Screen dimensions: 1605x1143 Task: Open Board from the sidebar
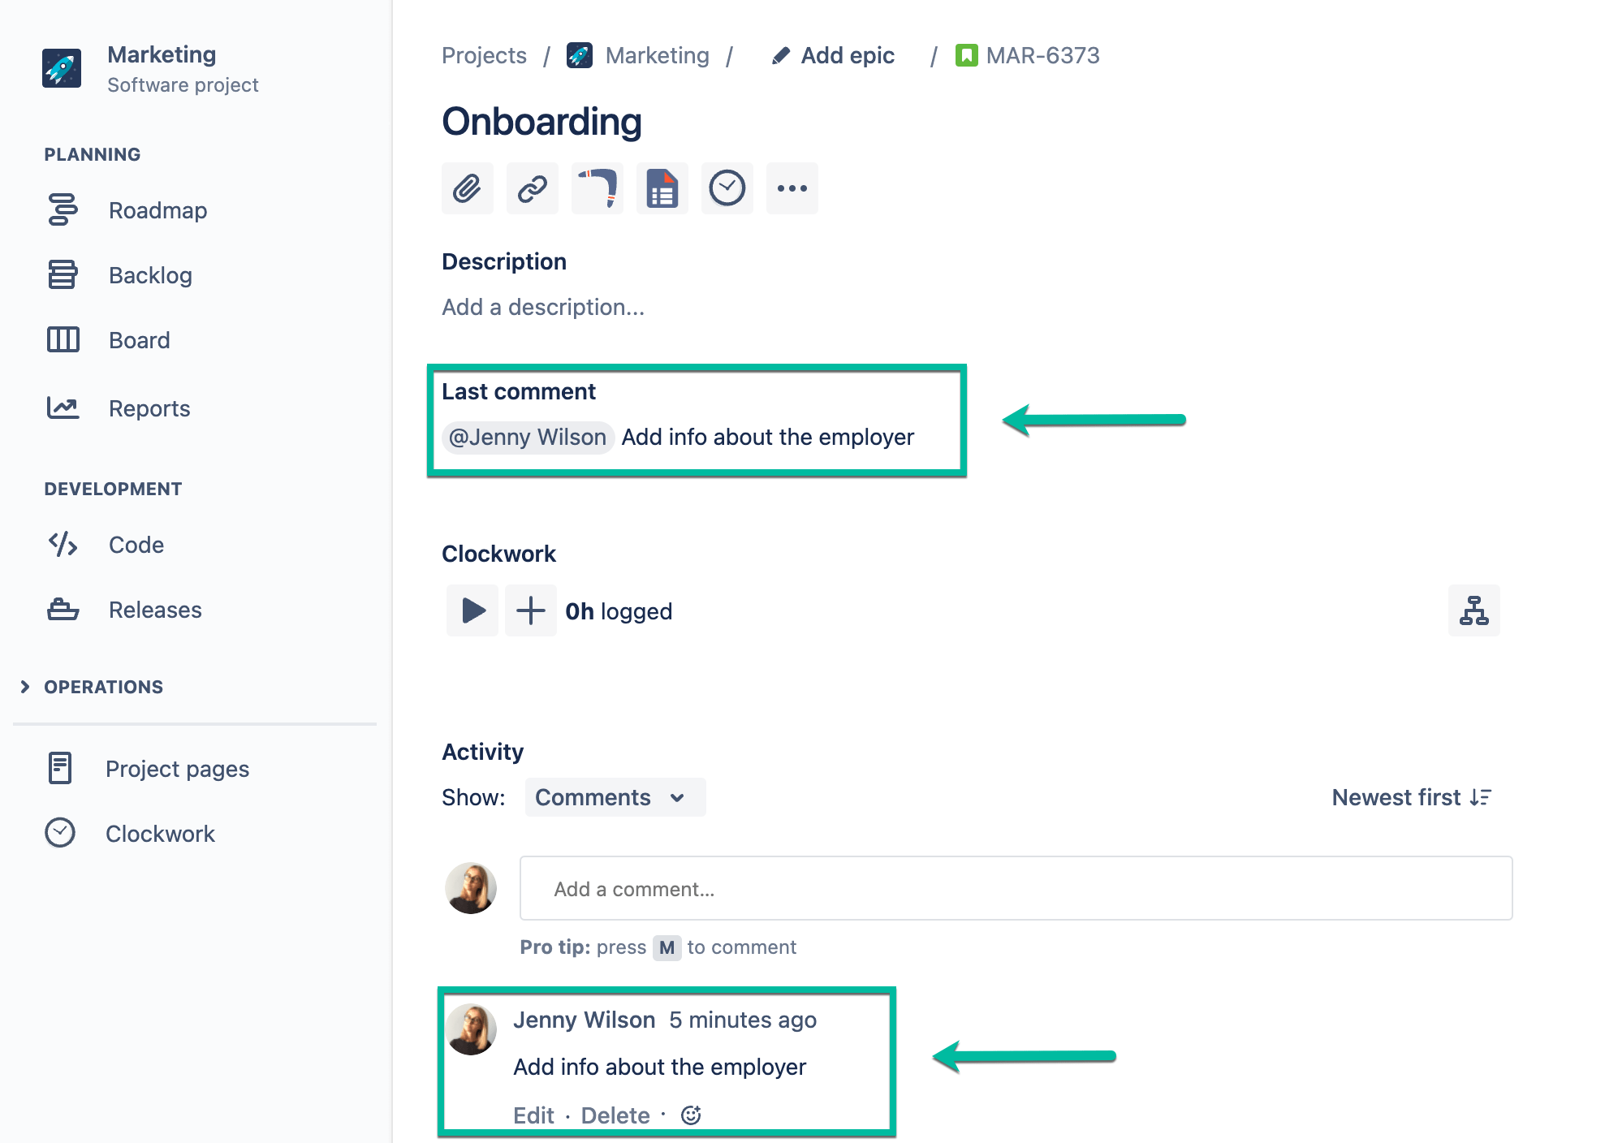point(139,340)
